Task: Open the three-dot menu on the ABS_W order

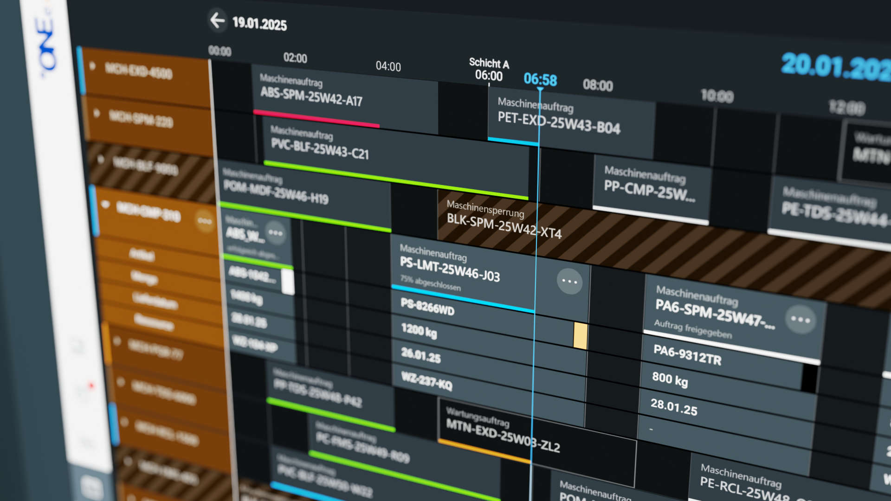Action: pyautogui.click(x=275, y=233)
